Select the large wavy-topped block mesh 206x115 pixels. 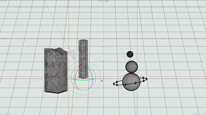coord(56,71)
